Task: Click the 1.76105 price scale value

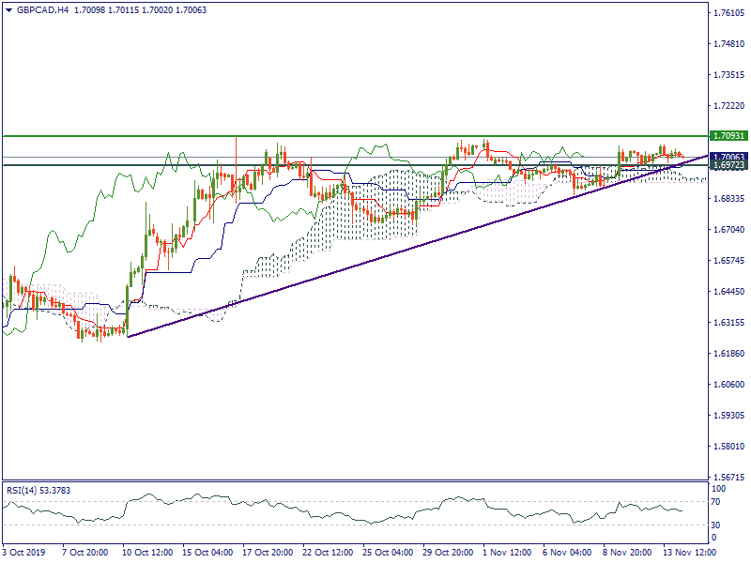Action: coord(728,13)
